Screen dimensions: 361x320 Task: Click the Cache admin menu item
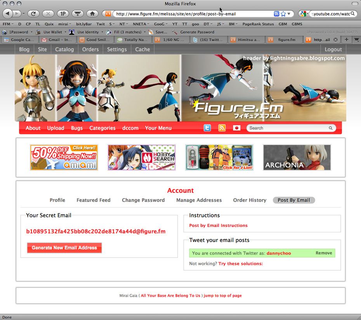(x=142, y=49)
